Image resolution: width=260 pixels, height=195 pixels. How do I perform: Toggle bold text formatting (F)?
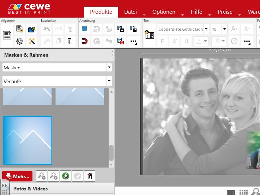pos(163,42)
